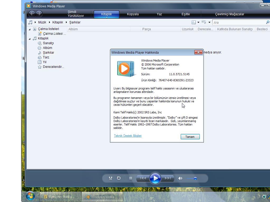The image size is (270, 202).
Task: Select Şarkılar in the library tree
Action: pos(49,53)
